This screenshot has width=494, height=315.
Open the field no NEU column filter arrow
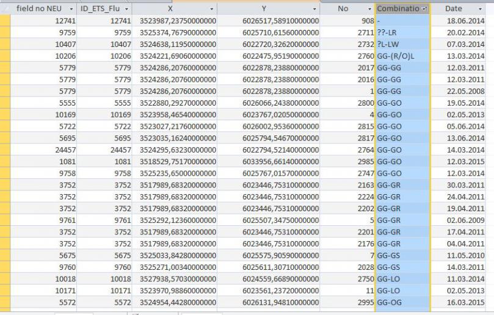[71, 9]
